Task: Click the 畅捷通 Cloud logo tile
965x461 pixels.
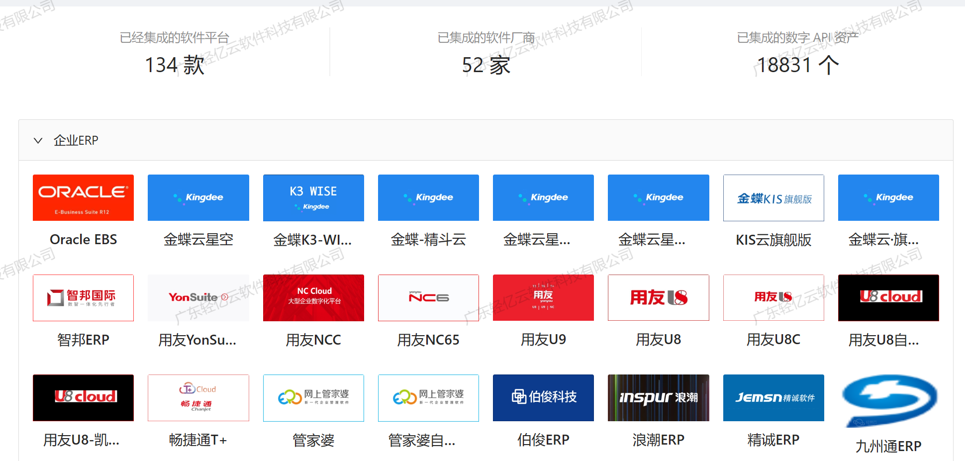Action: coord(198,398)
